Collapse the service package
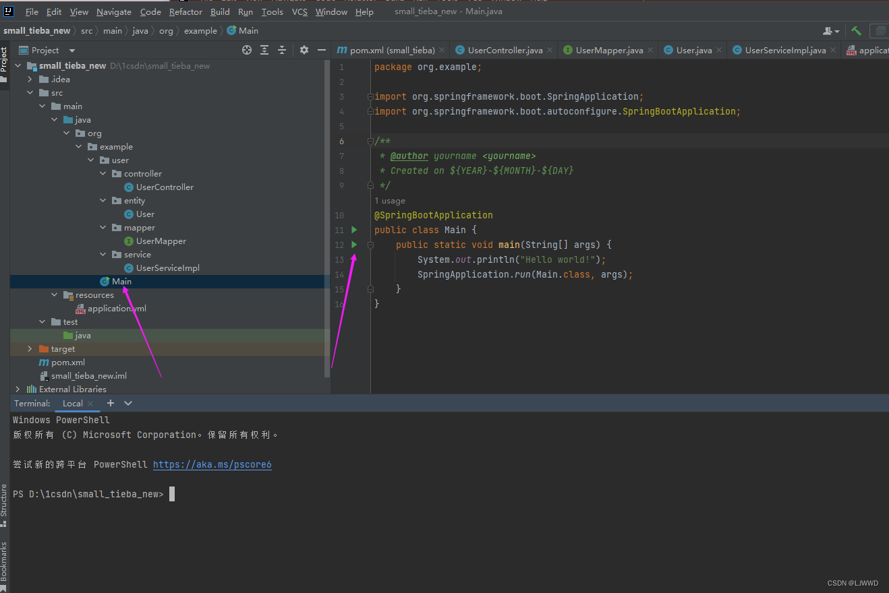The height and width of the screenshot is (593, 889). click(x=103, y=255)
